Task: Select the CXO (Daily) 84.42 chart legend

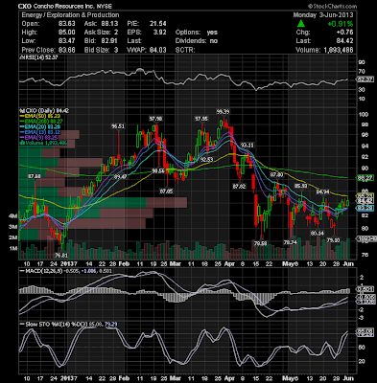Action: click(x=44, y=111)
